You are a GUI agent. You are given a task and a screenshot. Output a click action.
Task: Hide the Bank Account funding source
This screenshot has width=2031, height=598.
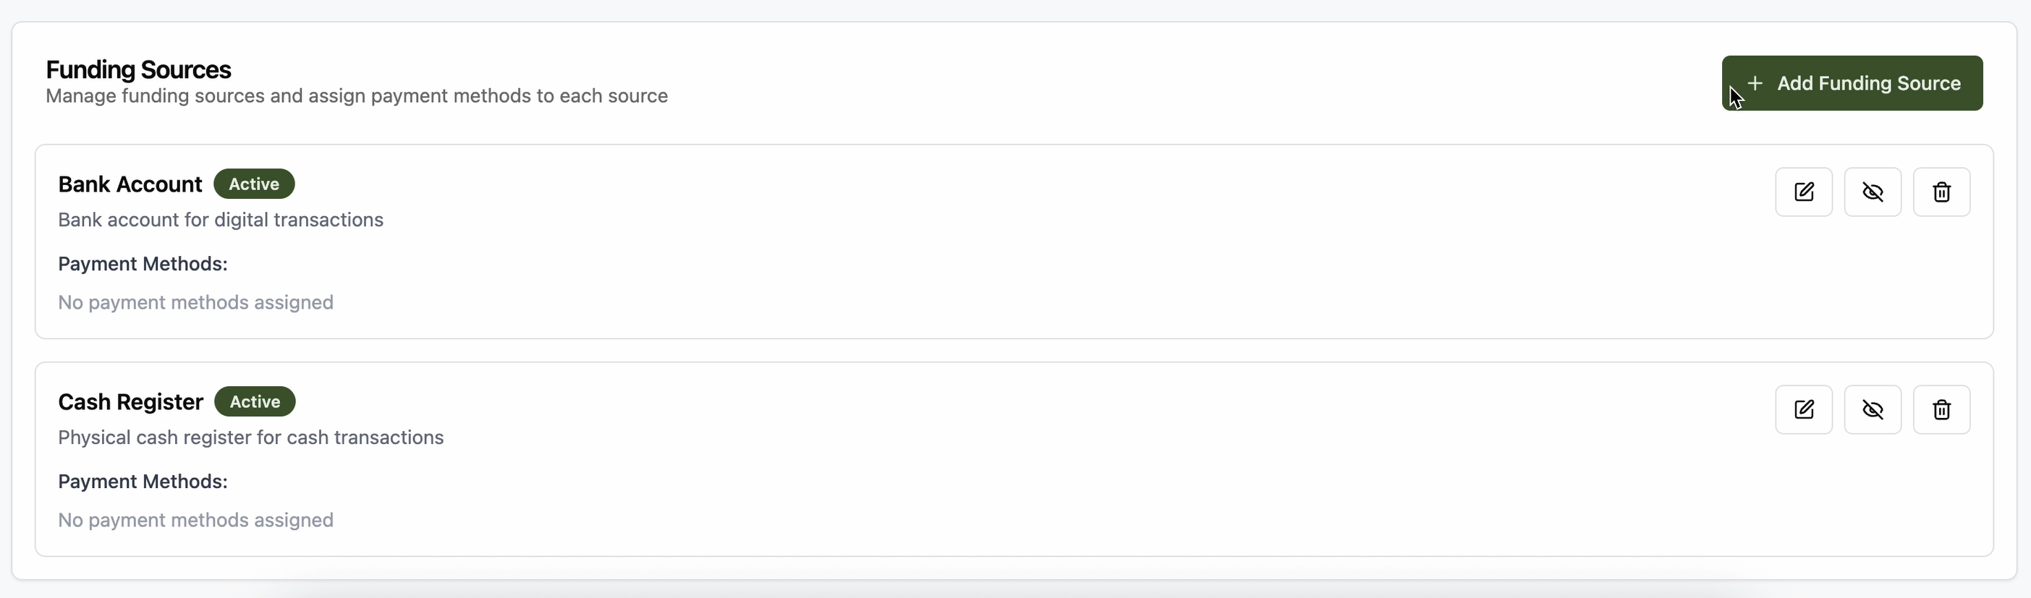(x=1872, y=192)
